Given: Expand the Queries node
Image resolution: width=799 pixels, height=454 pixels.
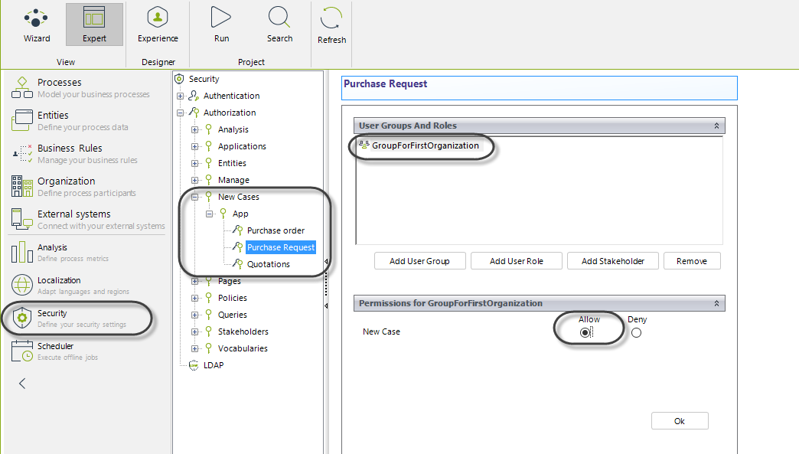Looking at the screenshot, I should tap(194, 315).
